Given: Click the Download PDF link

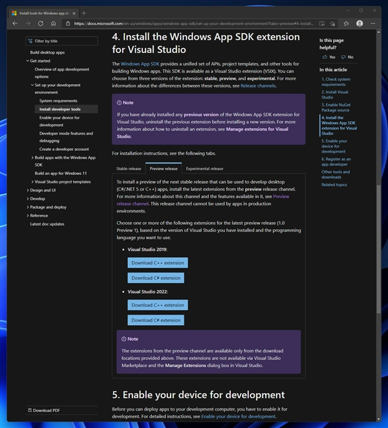Looking at the screenshot, I should [44, 411].
